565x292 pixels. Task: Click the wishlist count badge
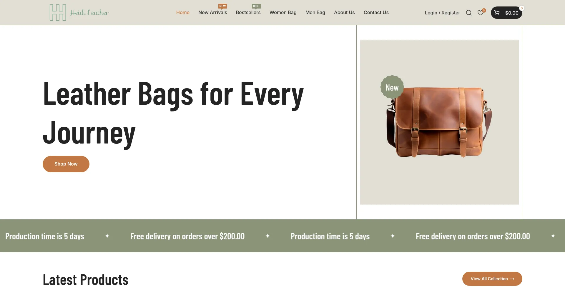484,10
